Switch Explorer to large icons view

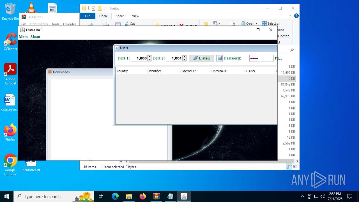point(295,167)
